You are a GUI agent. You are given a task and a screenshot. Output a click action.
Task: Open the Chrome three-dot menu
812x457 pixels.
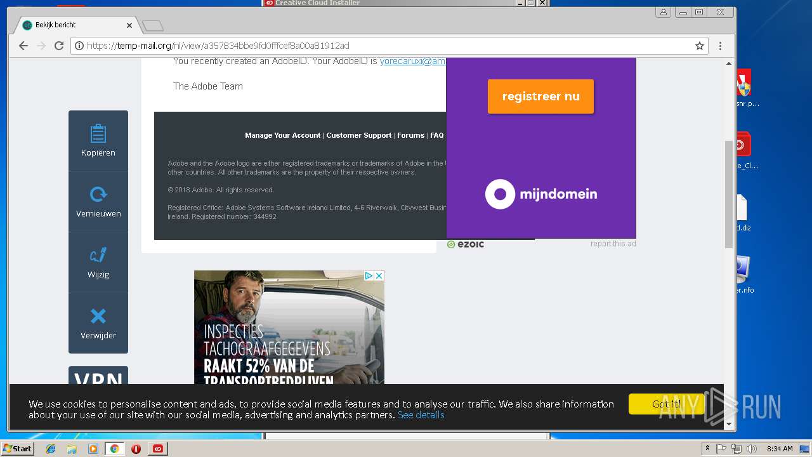pyautogui.click(x=720, y=46)
